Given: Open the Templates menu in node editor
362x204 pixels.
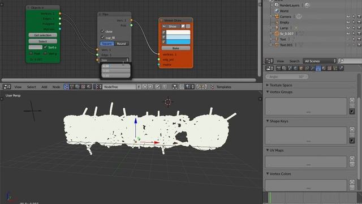Looking at the screenshot, I should 224,87.
